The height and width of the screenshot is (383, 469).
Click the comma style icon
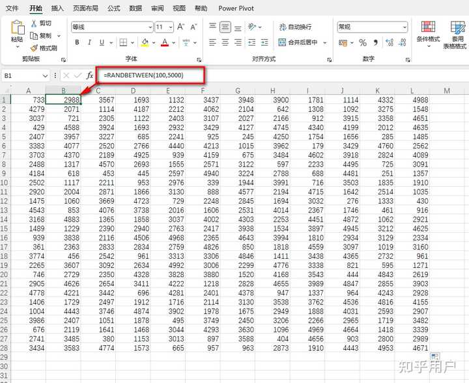[x=376, y=43]
